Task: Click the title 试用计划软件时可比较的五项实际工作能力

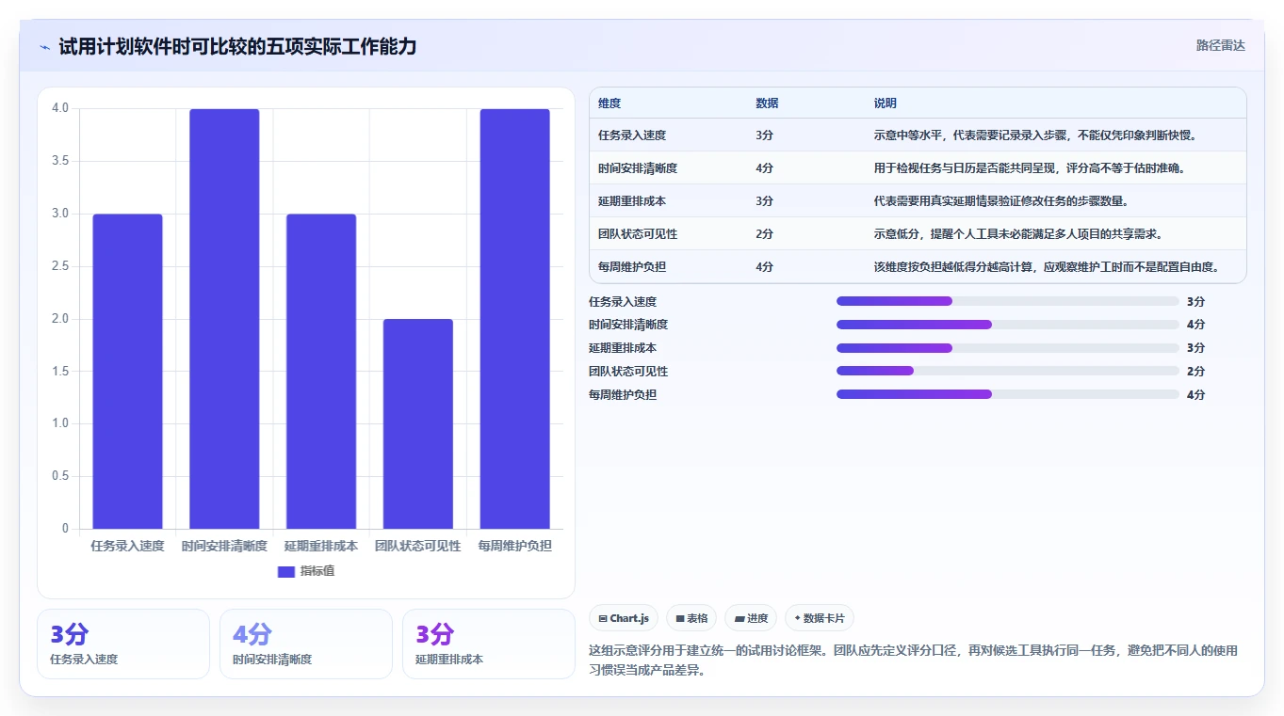Action: pyautogui.click(x=237, y=47)
